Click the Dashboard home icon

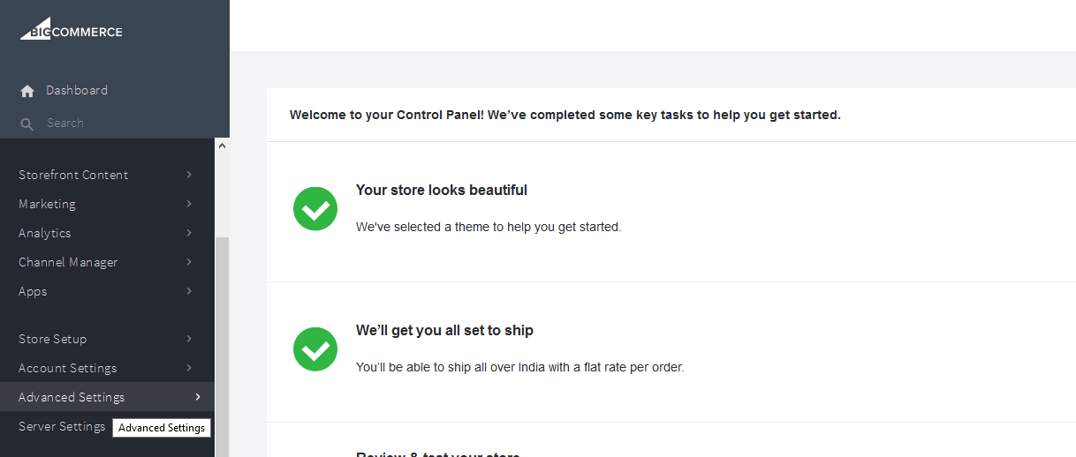click(x=27, y=91)
